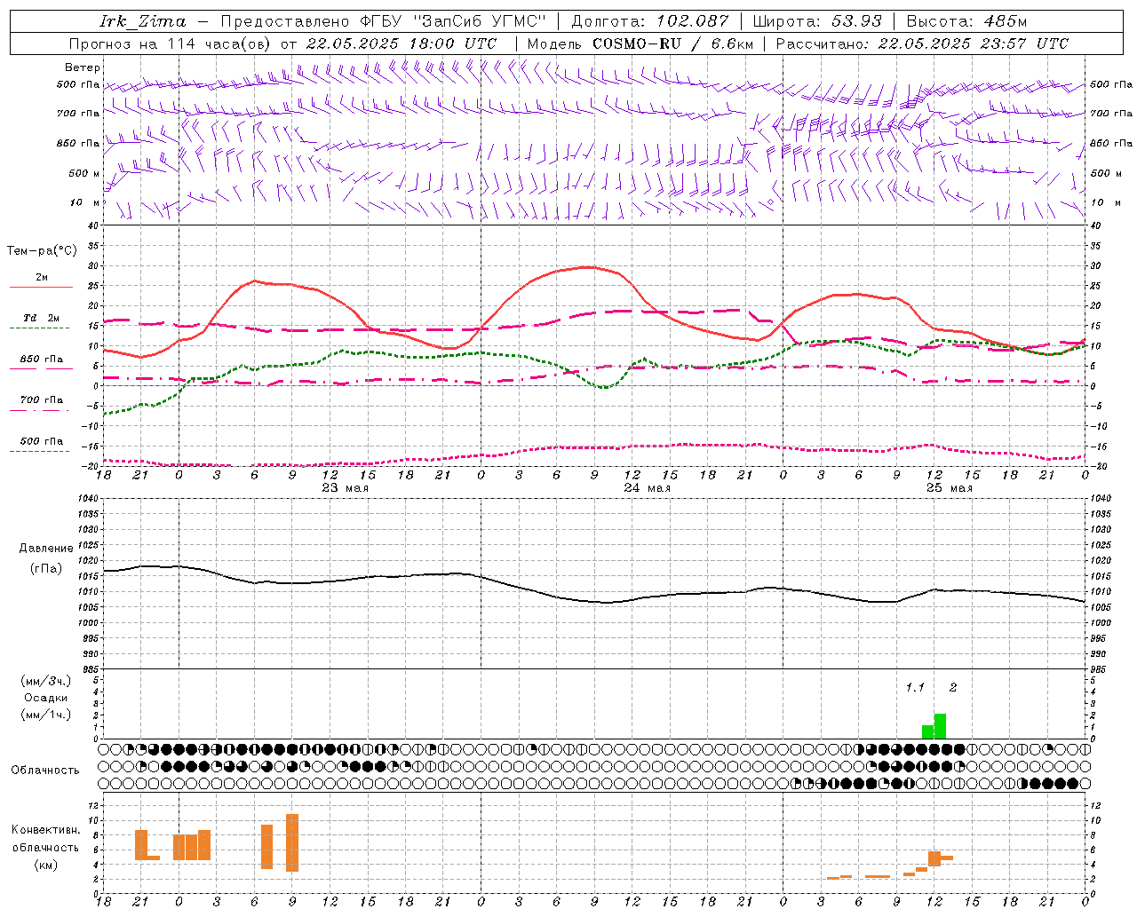
Task: Click the Осадки precipitation label
Action: (x=45, y=698)
